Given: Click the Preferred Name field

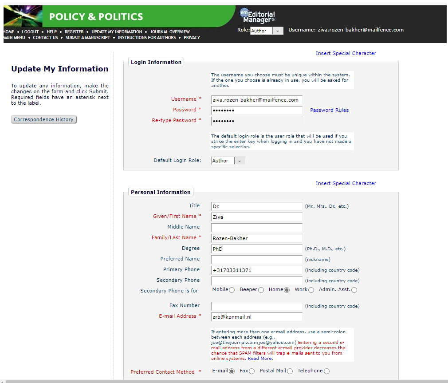Looking at the screenshot, I should (x=256, y=259).
